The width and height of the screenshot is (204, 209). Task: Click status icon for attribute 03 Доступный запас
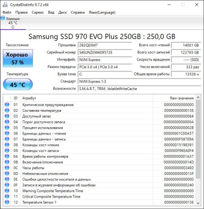(x=7, y=116)
